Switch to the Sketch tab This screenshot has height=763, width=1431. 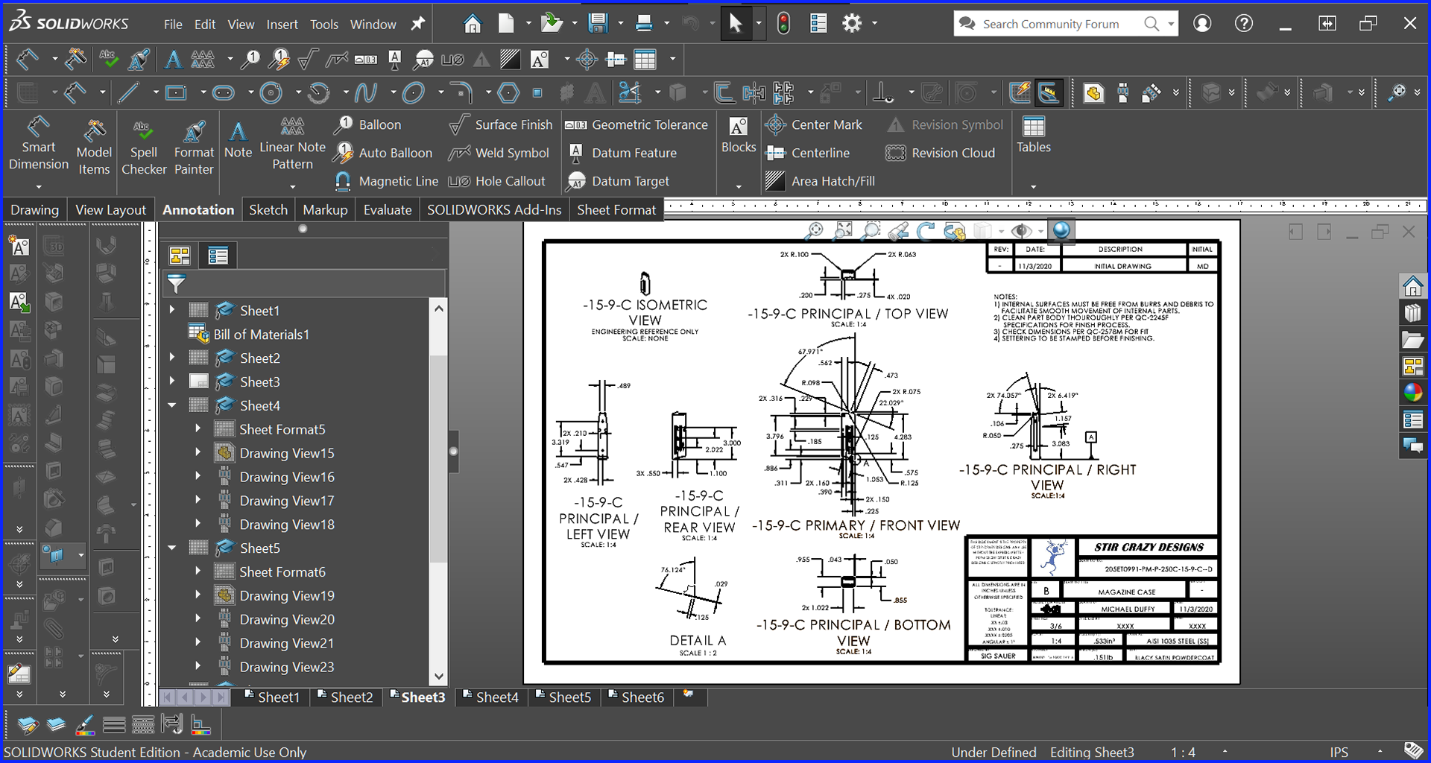(x=268, y=210)
